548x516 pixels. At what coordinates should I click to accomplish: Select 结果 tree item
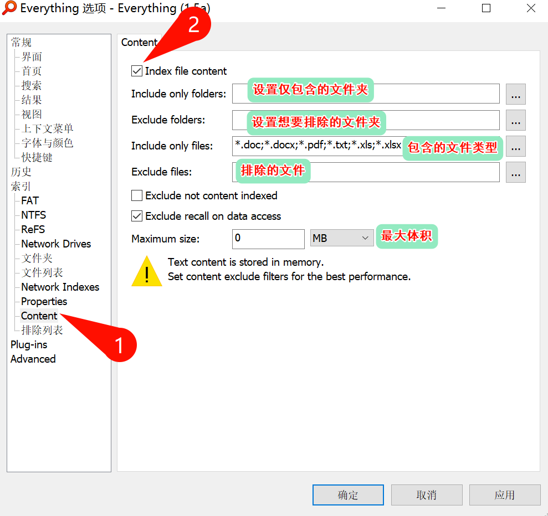tap(32, 100)
